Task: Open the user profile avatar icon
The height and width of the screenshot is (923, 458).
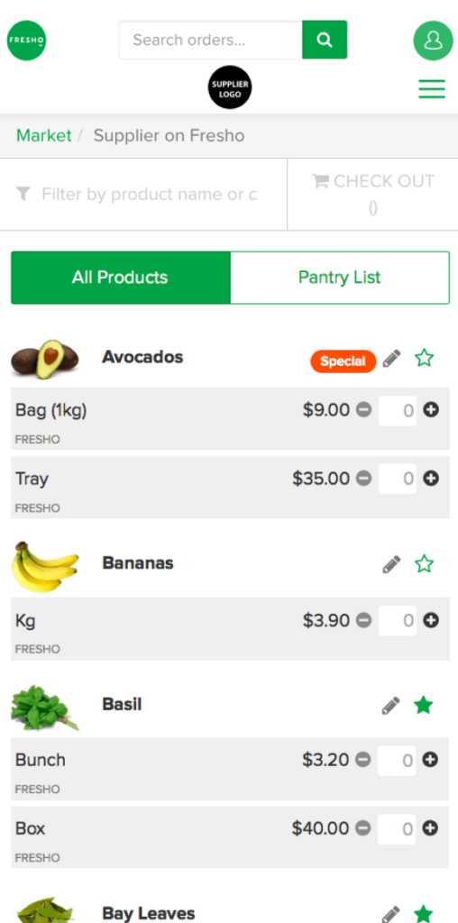Action: (434, 41)
